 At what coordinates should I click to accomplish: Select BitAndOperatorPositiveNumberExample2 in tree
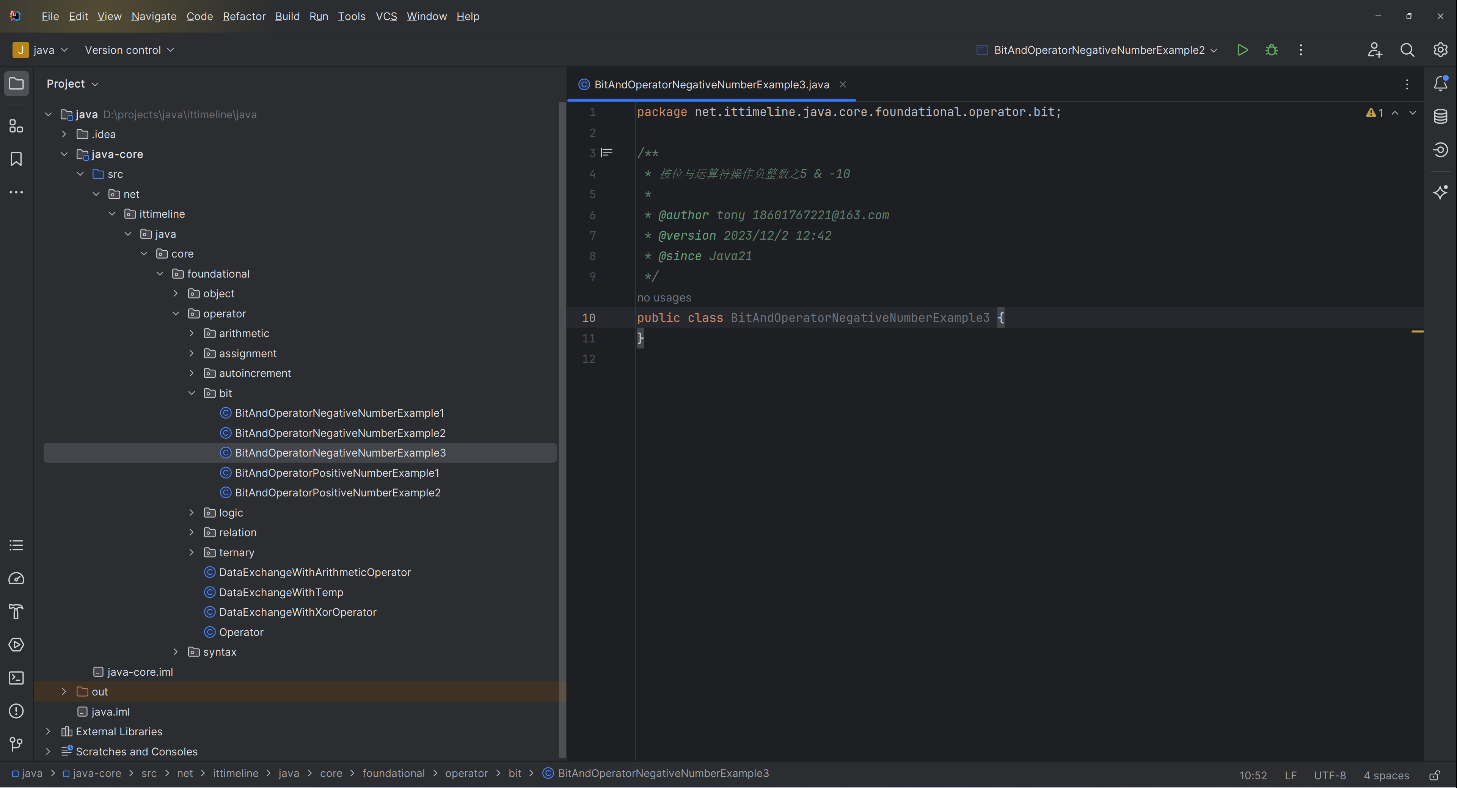(x=338, y=493)
